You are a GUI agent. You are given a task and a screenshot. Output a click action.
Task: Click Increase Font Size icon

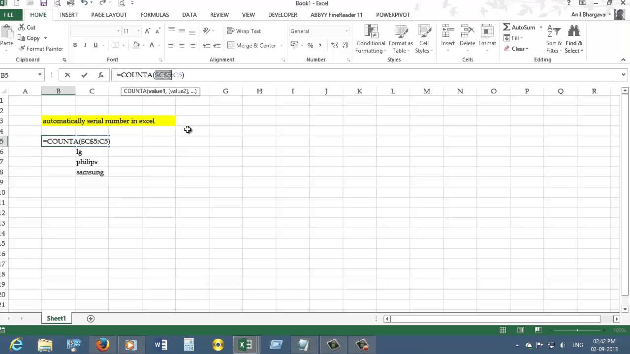(147, 31)
